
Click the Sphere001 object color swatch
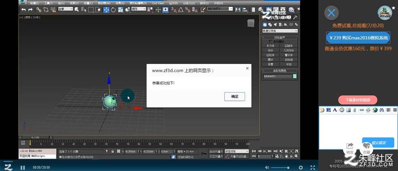(x=295, y=76)
